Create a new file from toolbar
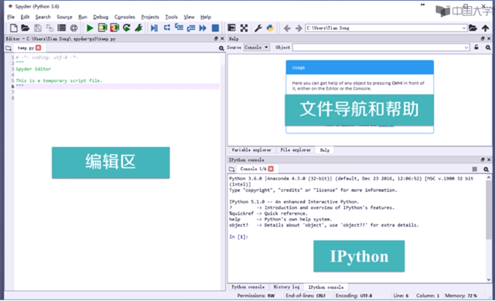This screenshot has height=301, width=495. tap(14, 28)
